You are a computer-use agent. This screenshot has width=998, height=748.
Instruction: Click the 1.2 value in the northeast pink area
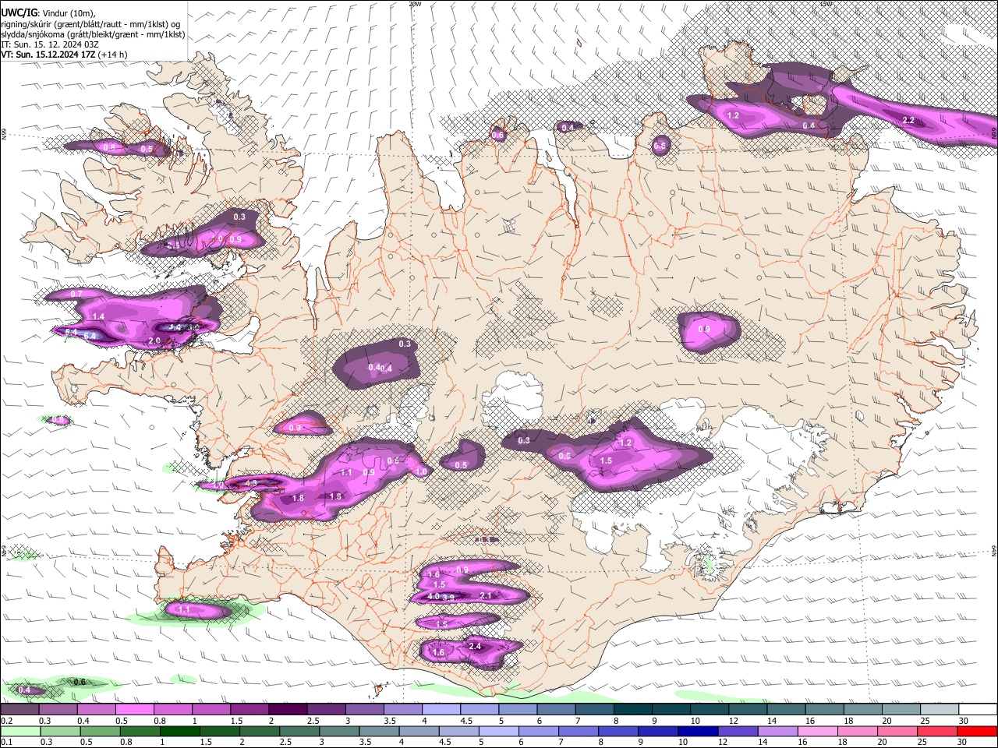tap(733, 115)
